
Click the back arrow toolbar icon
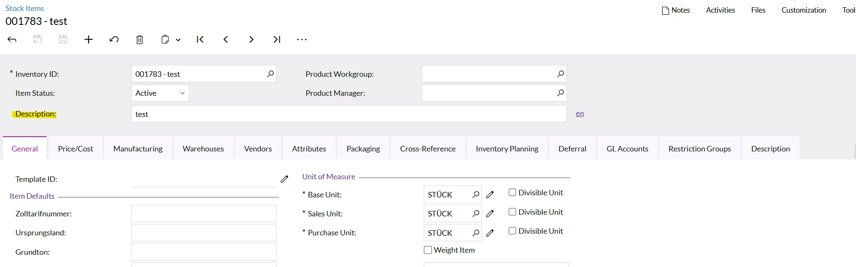tap(12, 40)
